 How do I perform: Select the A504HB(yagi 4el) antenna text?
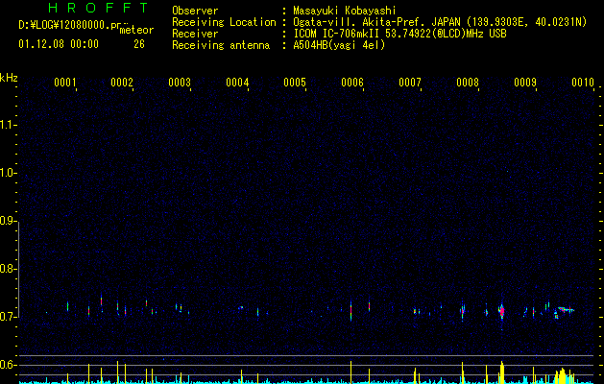[339, 45]
